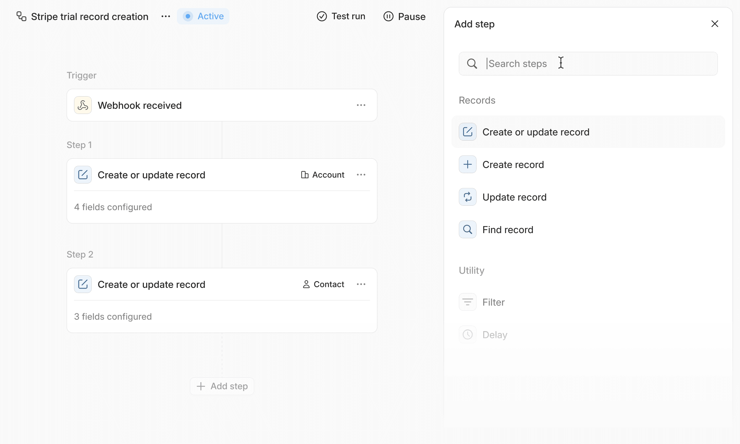Image resolution: width=740 pixels, height=444 pixels.
Task: Click the search magnifier icon in panel
Action: pos(472,64)
